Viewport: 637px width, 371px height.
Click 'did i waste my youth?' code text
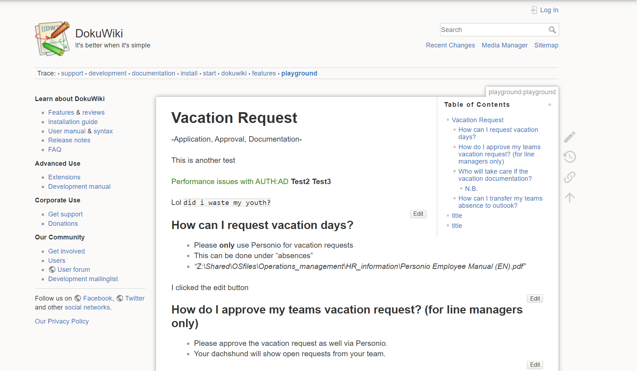[227, 203]
